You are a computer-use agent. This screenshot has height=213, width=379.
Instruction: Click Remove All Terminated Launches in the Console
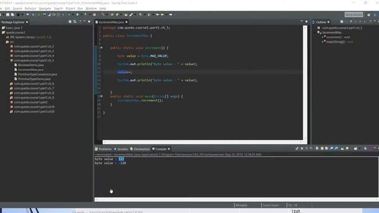click(311, 149)
